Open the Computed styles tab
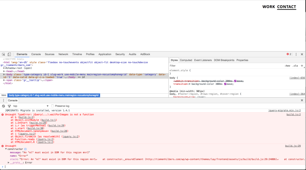This screenshot has width=306, height=170. (186, 60)
